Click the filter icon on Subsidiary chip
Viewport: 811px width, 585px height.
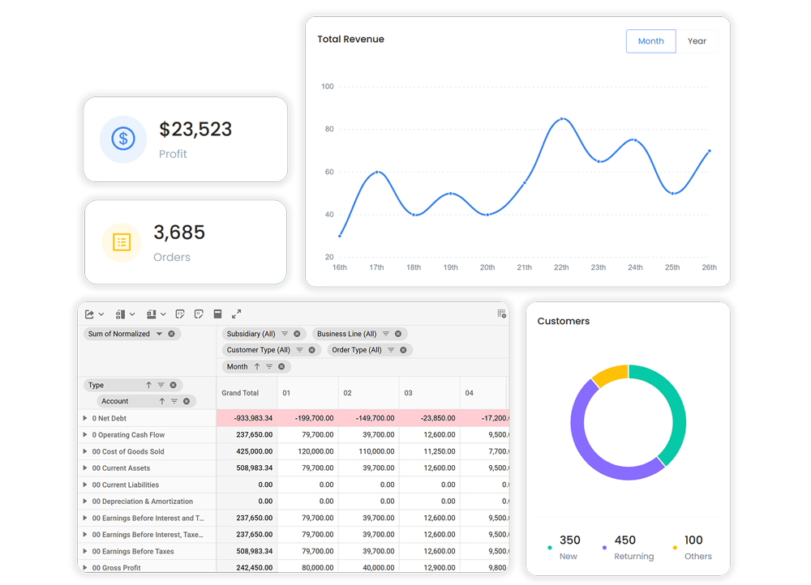click(285, 334)
